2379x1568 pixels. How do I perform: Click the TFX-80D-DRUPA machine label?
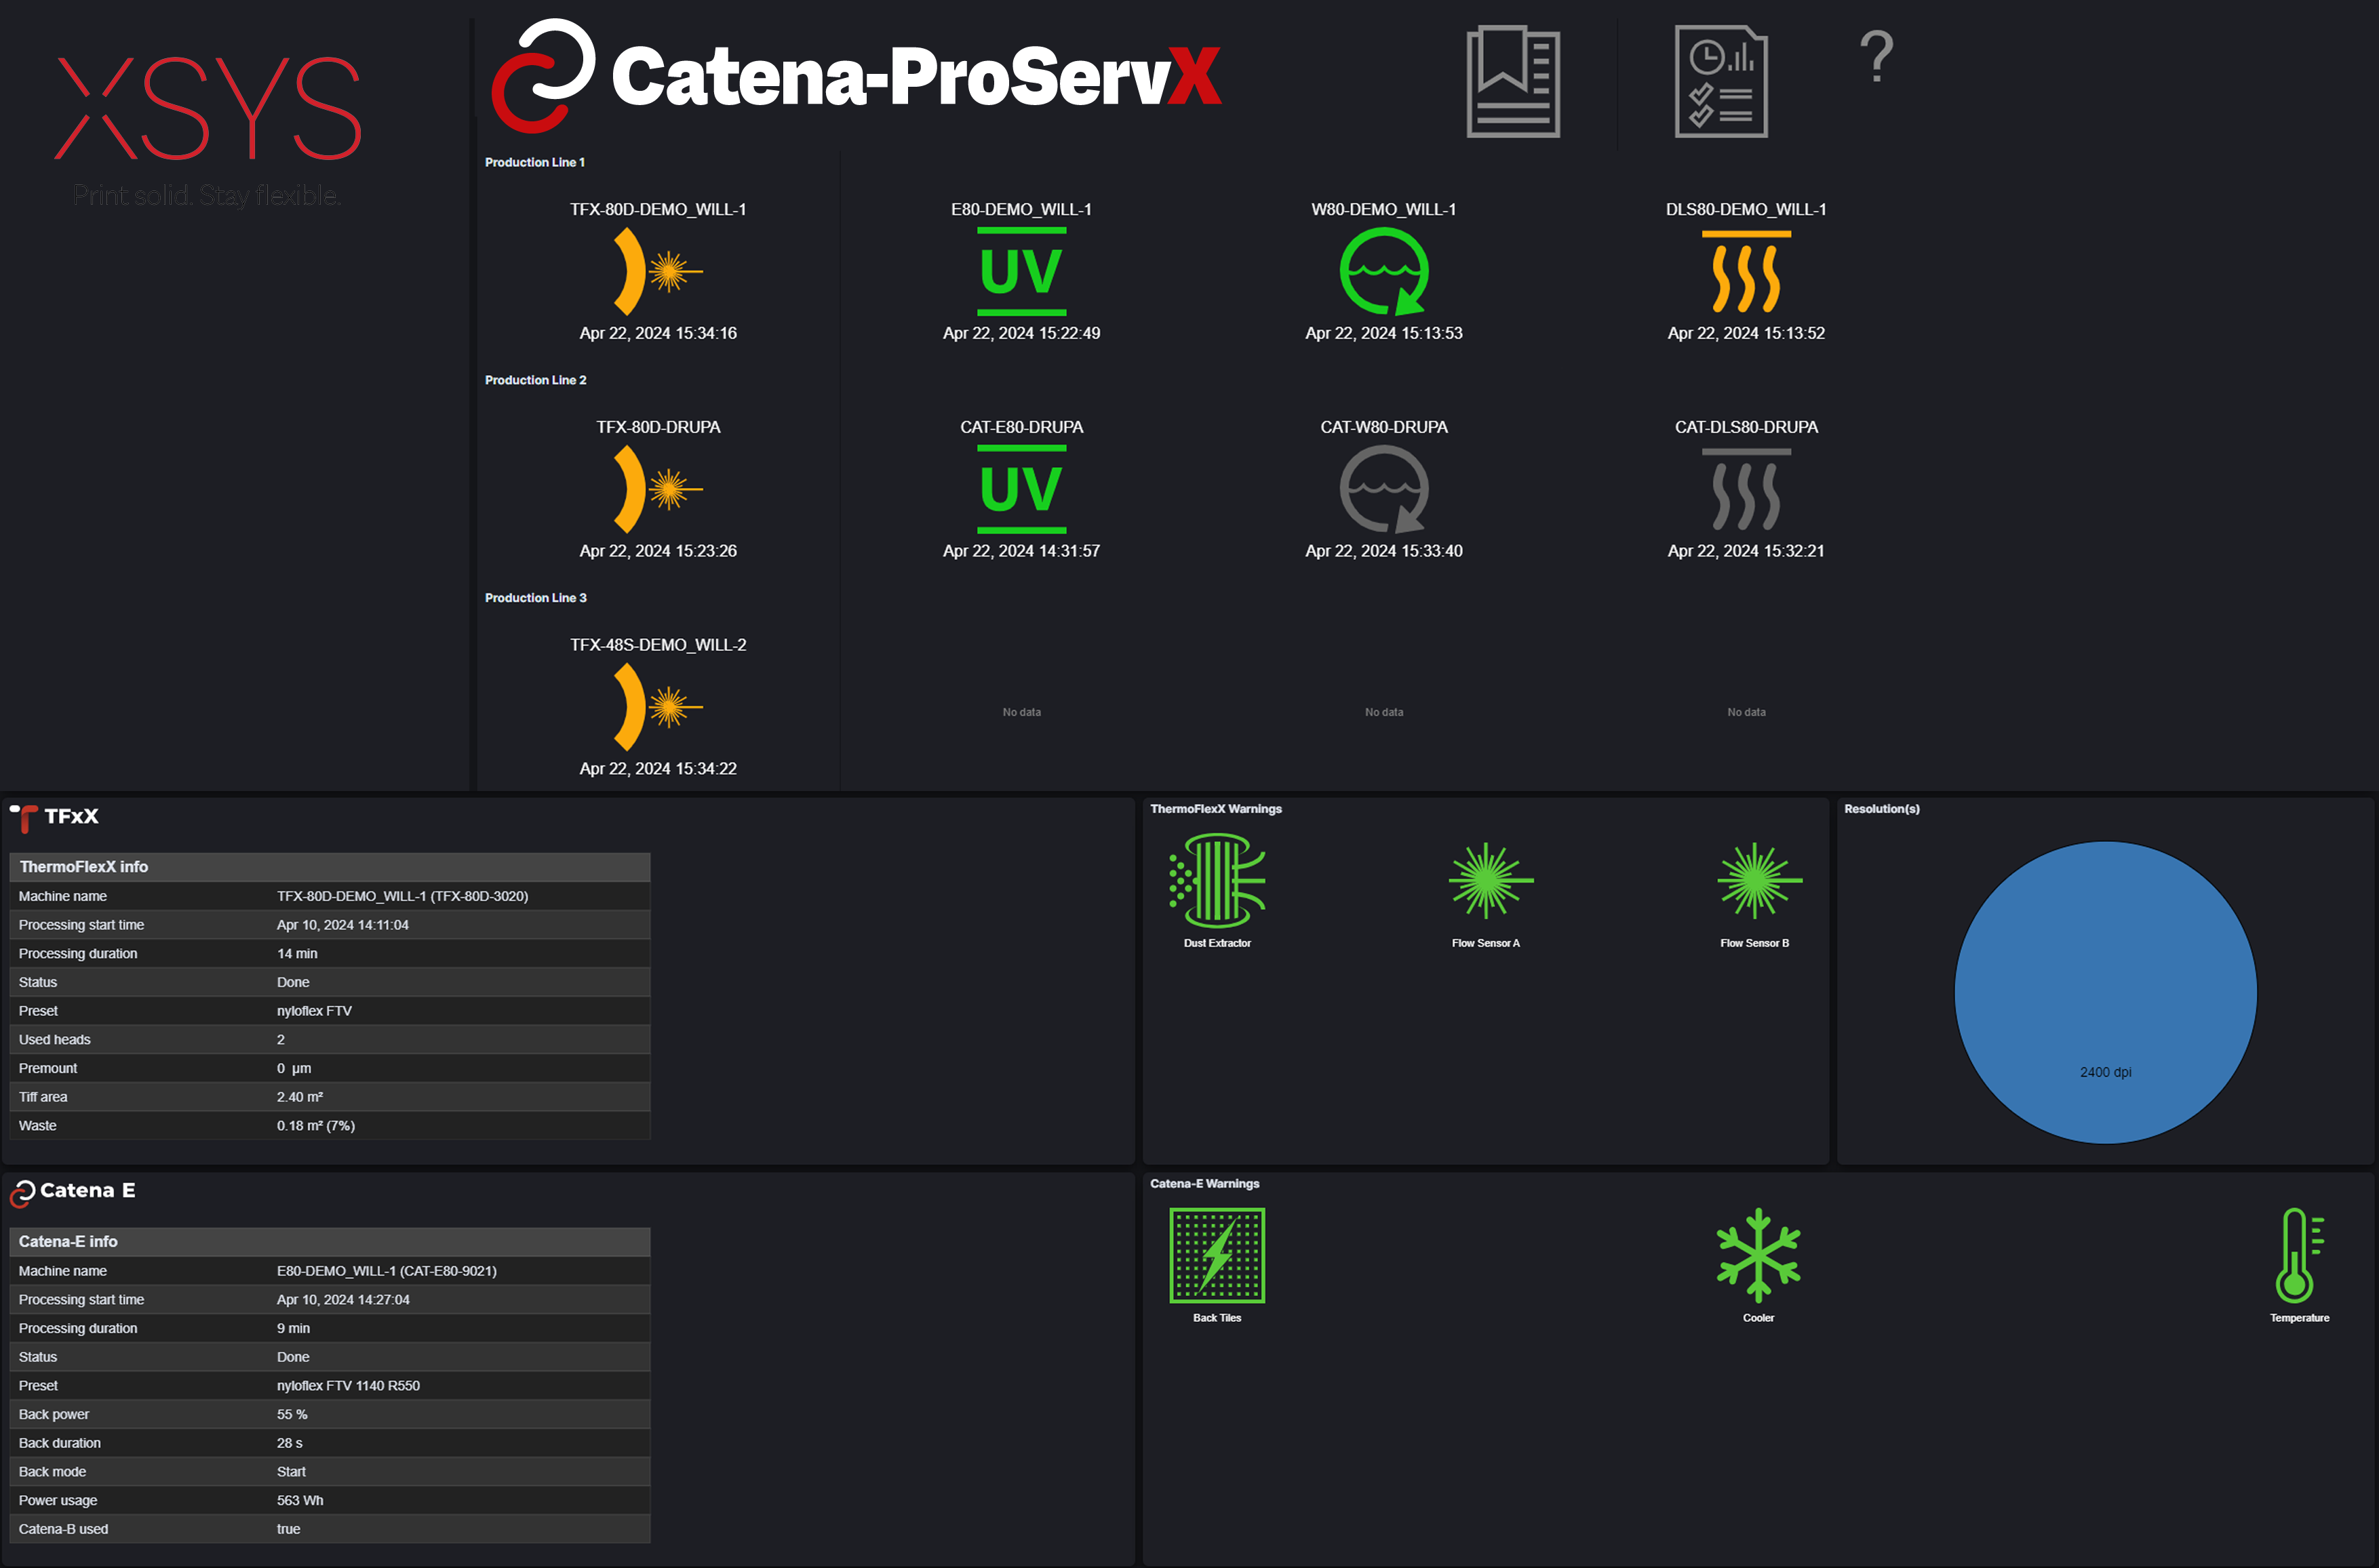[658, 427]
